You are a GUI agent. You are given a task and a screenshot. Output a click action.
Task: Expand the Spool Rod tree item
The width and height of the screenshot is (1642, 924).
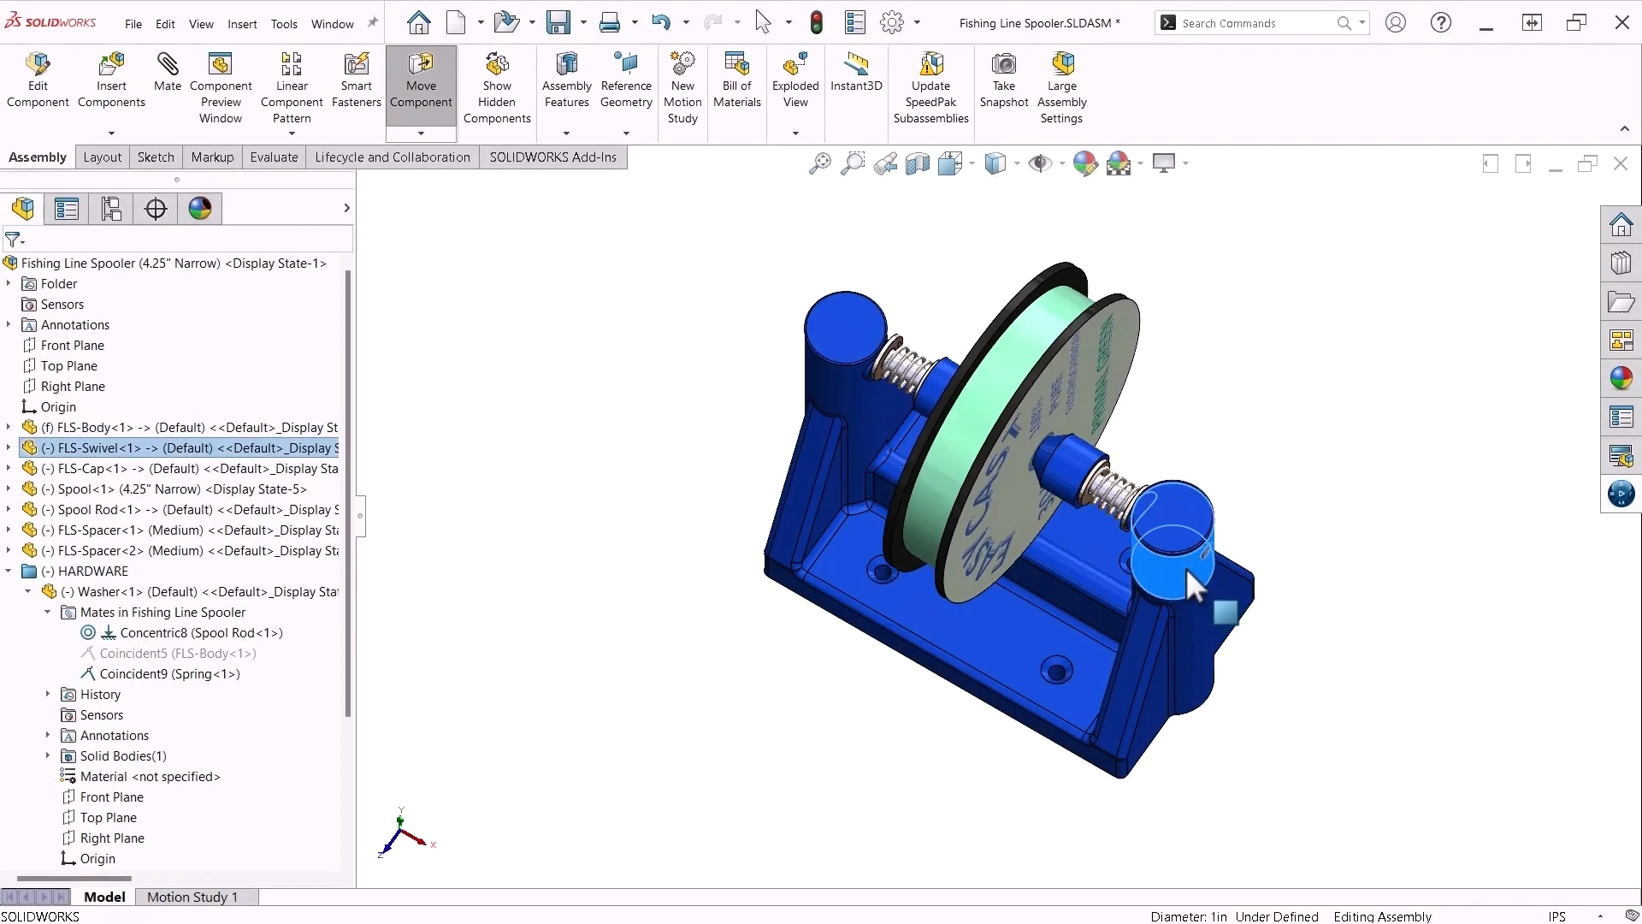point(9,510)
